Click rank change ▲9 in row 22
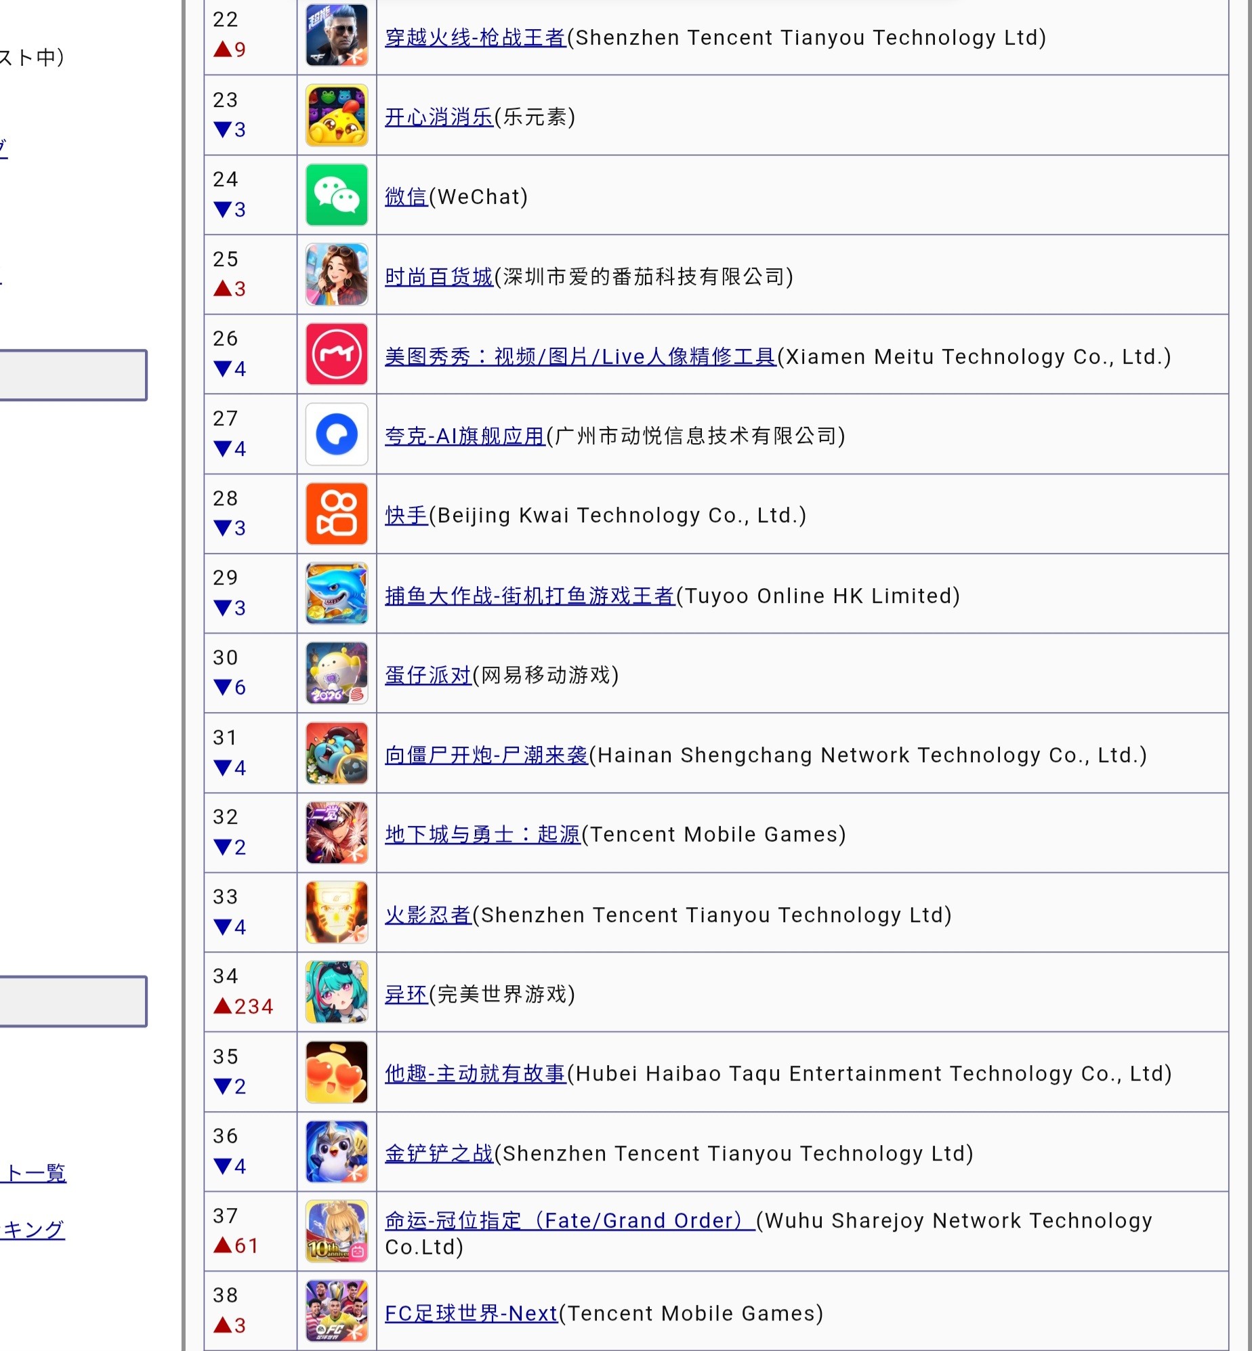1252x1351 pixels. (230, 49)
